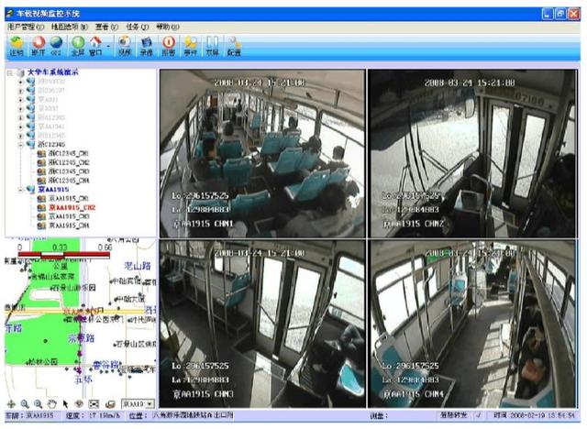
Task: Click the 车牌 京AA1915 status bar text
Action: point(29,415)
